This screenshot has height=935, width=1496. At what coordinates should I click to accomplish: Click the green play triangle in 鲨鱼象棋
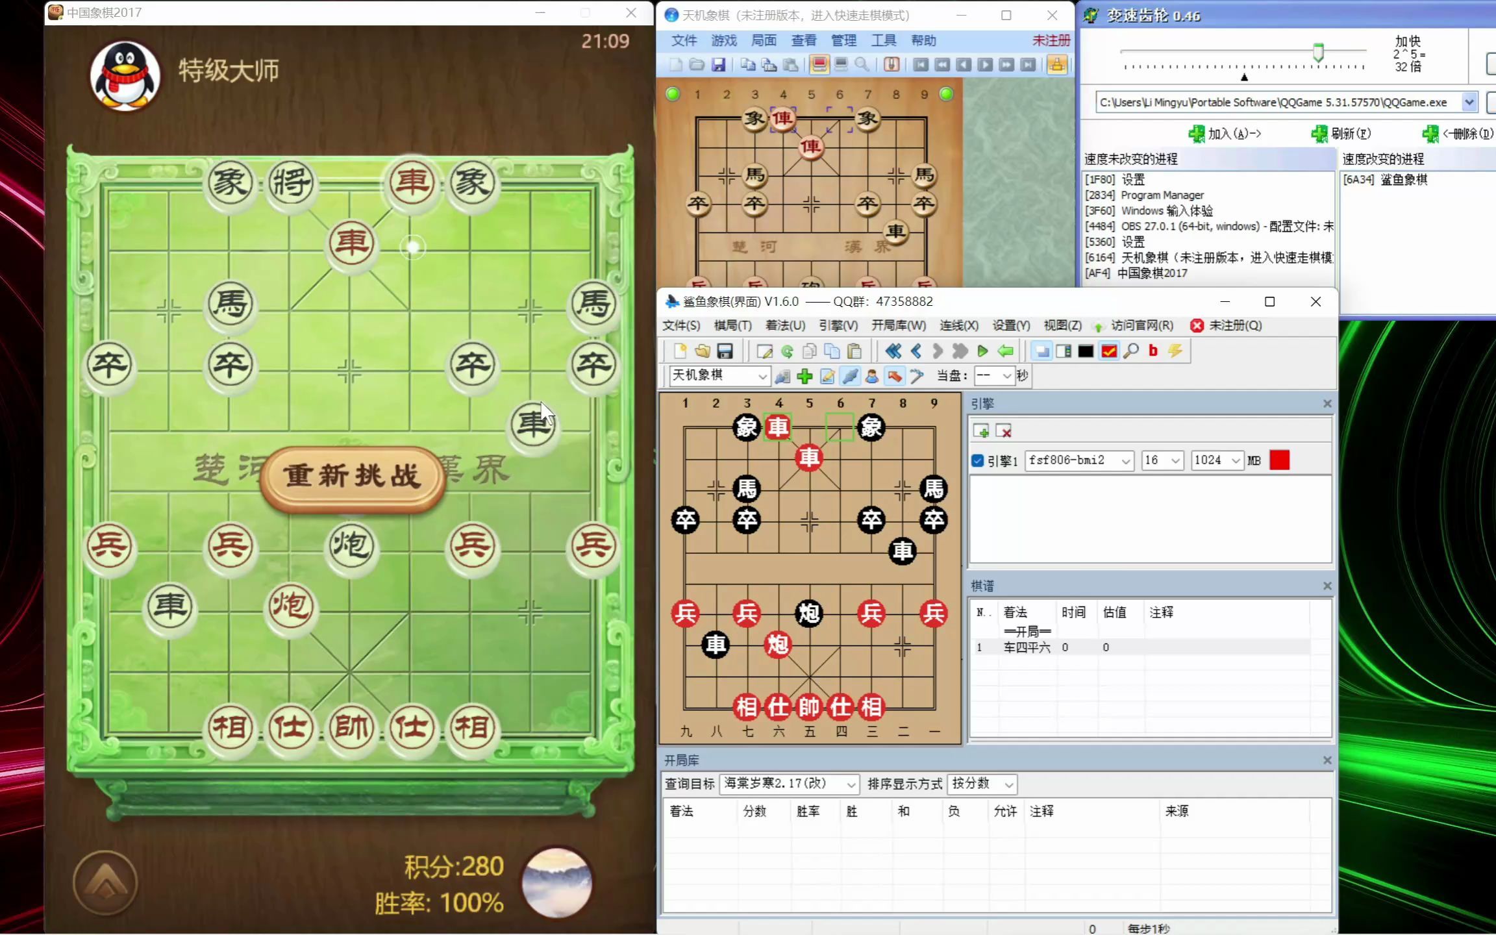click(x=982, y=351)
